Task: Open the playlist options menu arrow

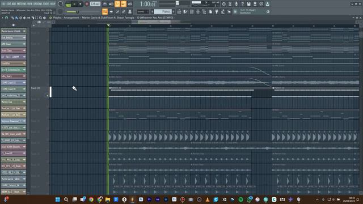Action: tap(2, 18)
